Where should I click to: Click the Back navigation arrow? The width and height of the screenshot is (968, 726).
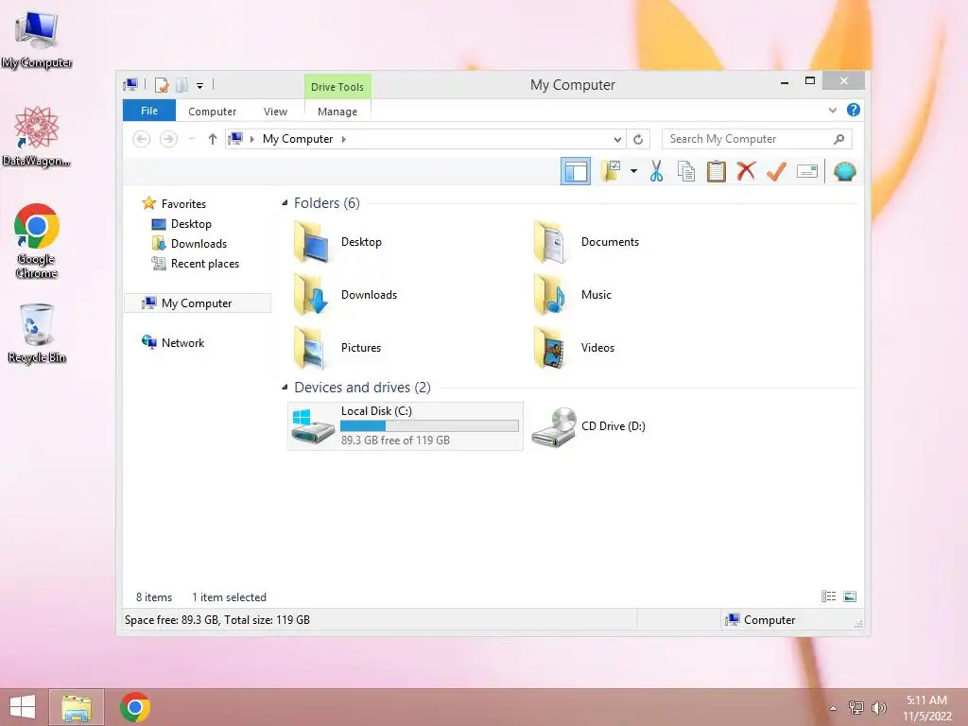tap(142, 139)
